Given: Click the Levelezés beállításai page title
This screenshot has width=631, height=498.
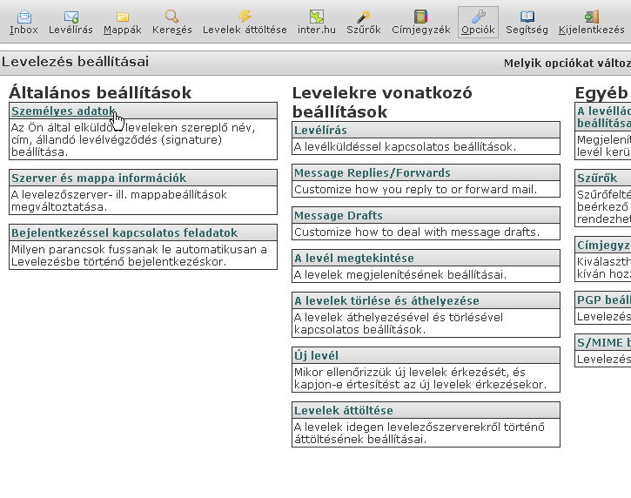Looking at the screenshot, I should tap(75, 62).
